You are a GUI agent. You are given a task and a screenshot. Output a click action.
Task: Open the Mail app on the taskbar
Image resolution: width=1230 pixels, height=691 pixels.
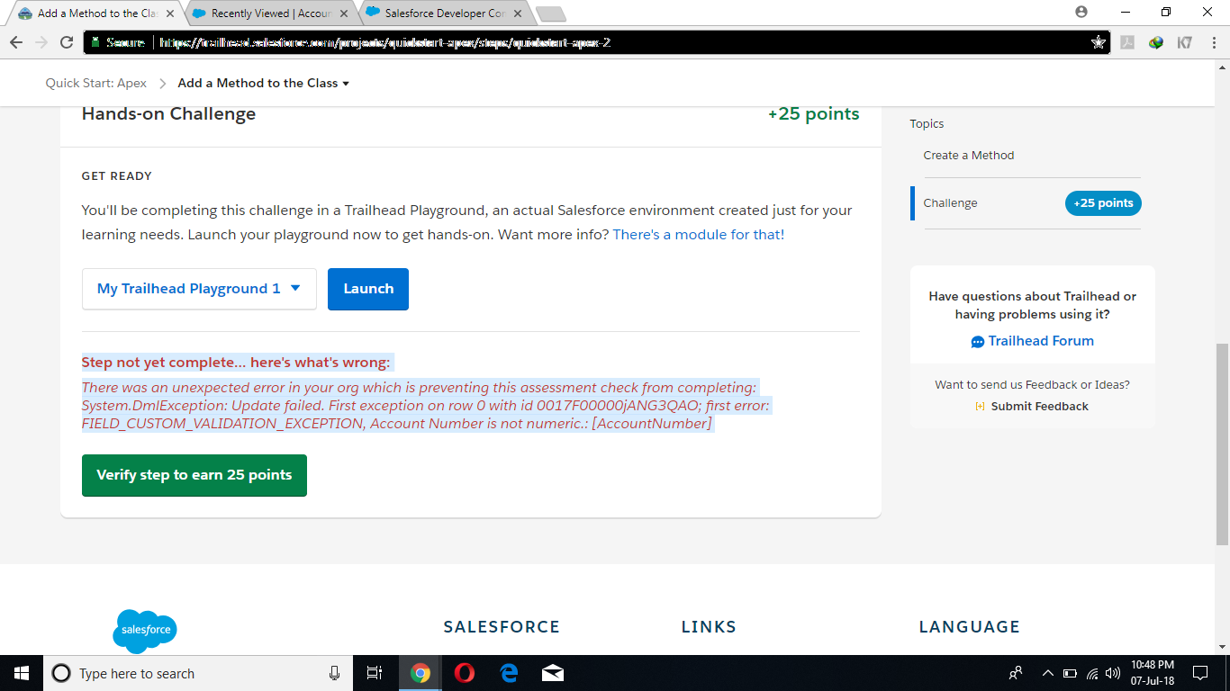click(x=553, y=673)
